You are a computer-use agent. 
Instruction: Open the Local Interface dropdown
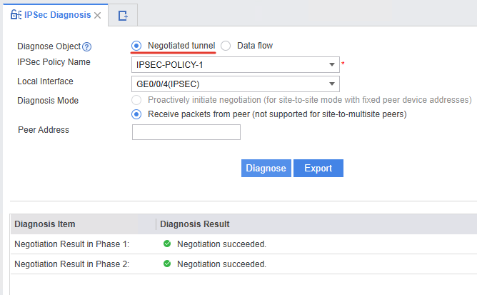pyautogui.click(x=333, y=84)
